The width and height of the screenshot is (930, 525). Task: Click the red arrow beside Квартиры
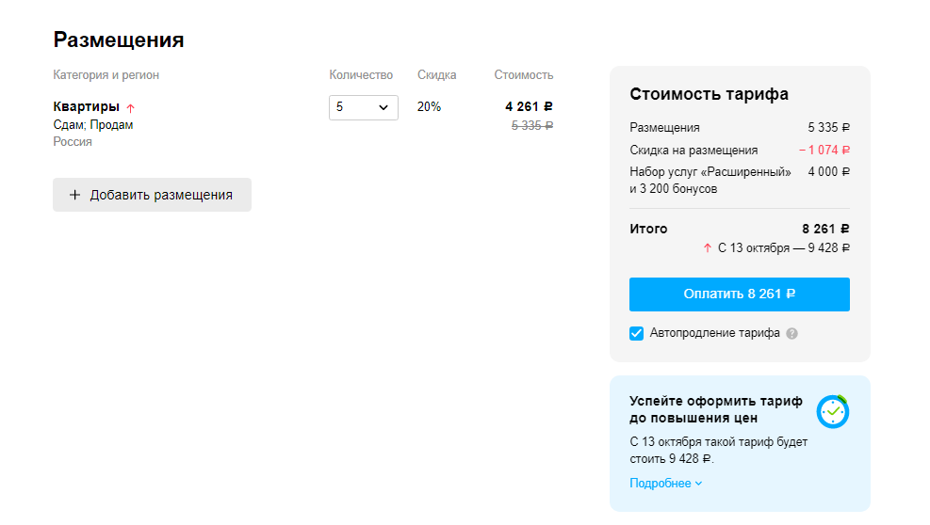coord(131,108)
